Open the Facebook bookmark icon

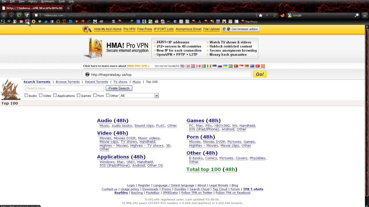[52, 22]
